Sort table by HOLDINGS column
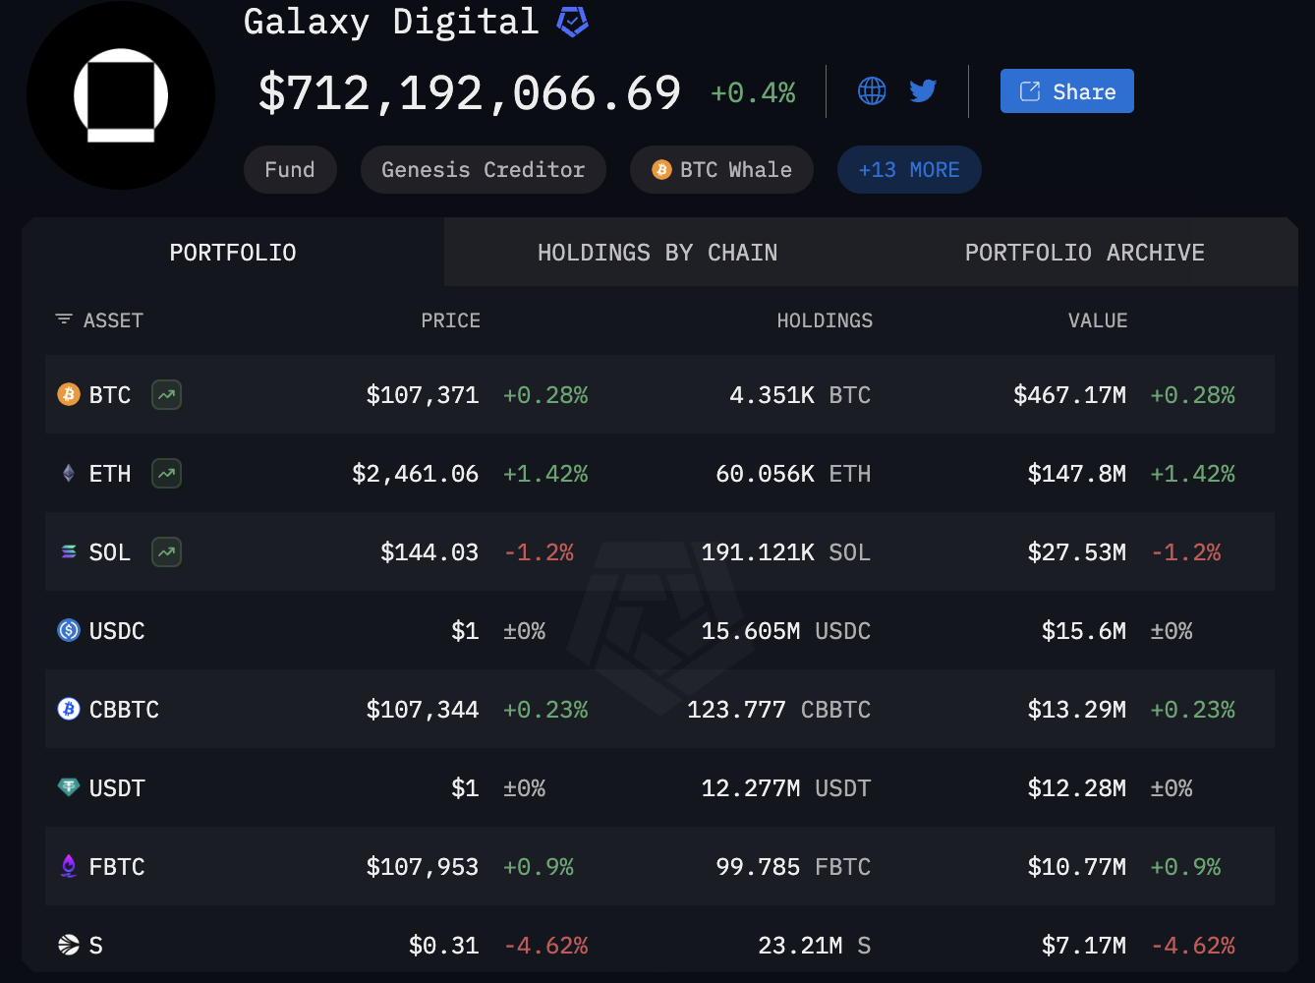This screenshot has height=983, width=1315. [x=825, y=320]
